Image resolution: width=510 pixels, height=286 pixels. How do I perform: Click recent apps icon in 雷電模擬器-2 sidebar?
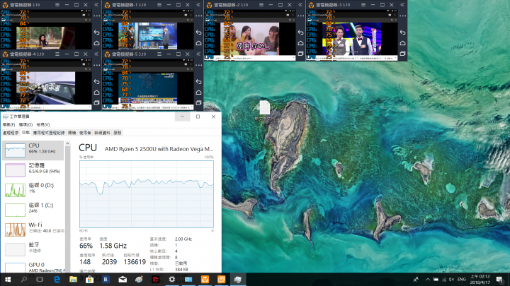[x=300, y=54]
